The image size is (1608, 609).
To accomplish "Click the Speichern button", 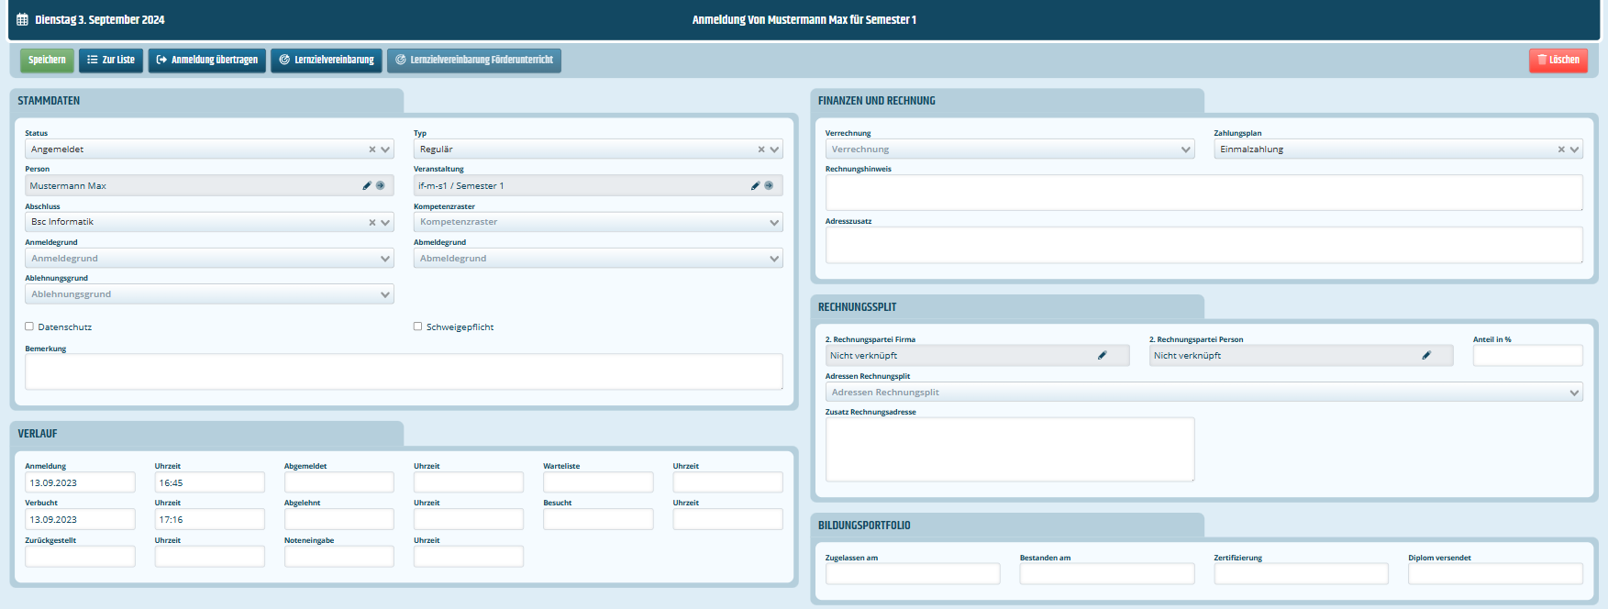I will (47, 61).
